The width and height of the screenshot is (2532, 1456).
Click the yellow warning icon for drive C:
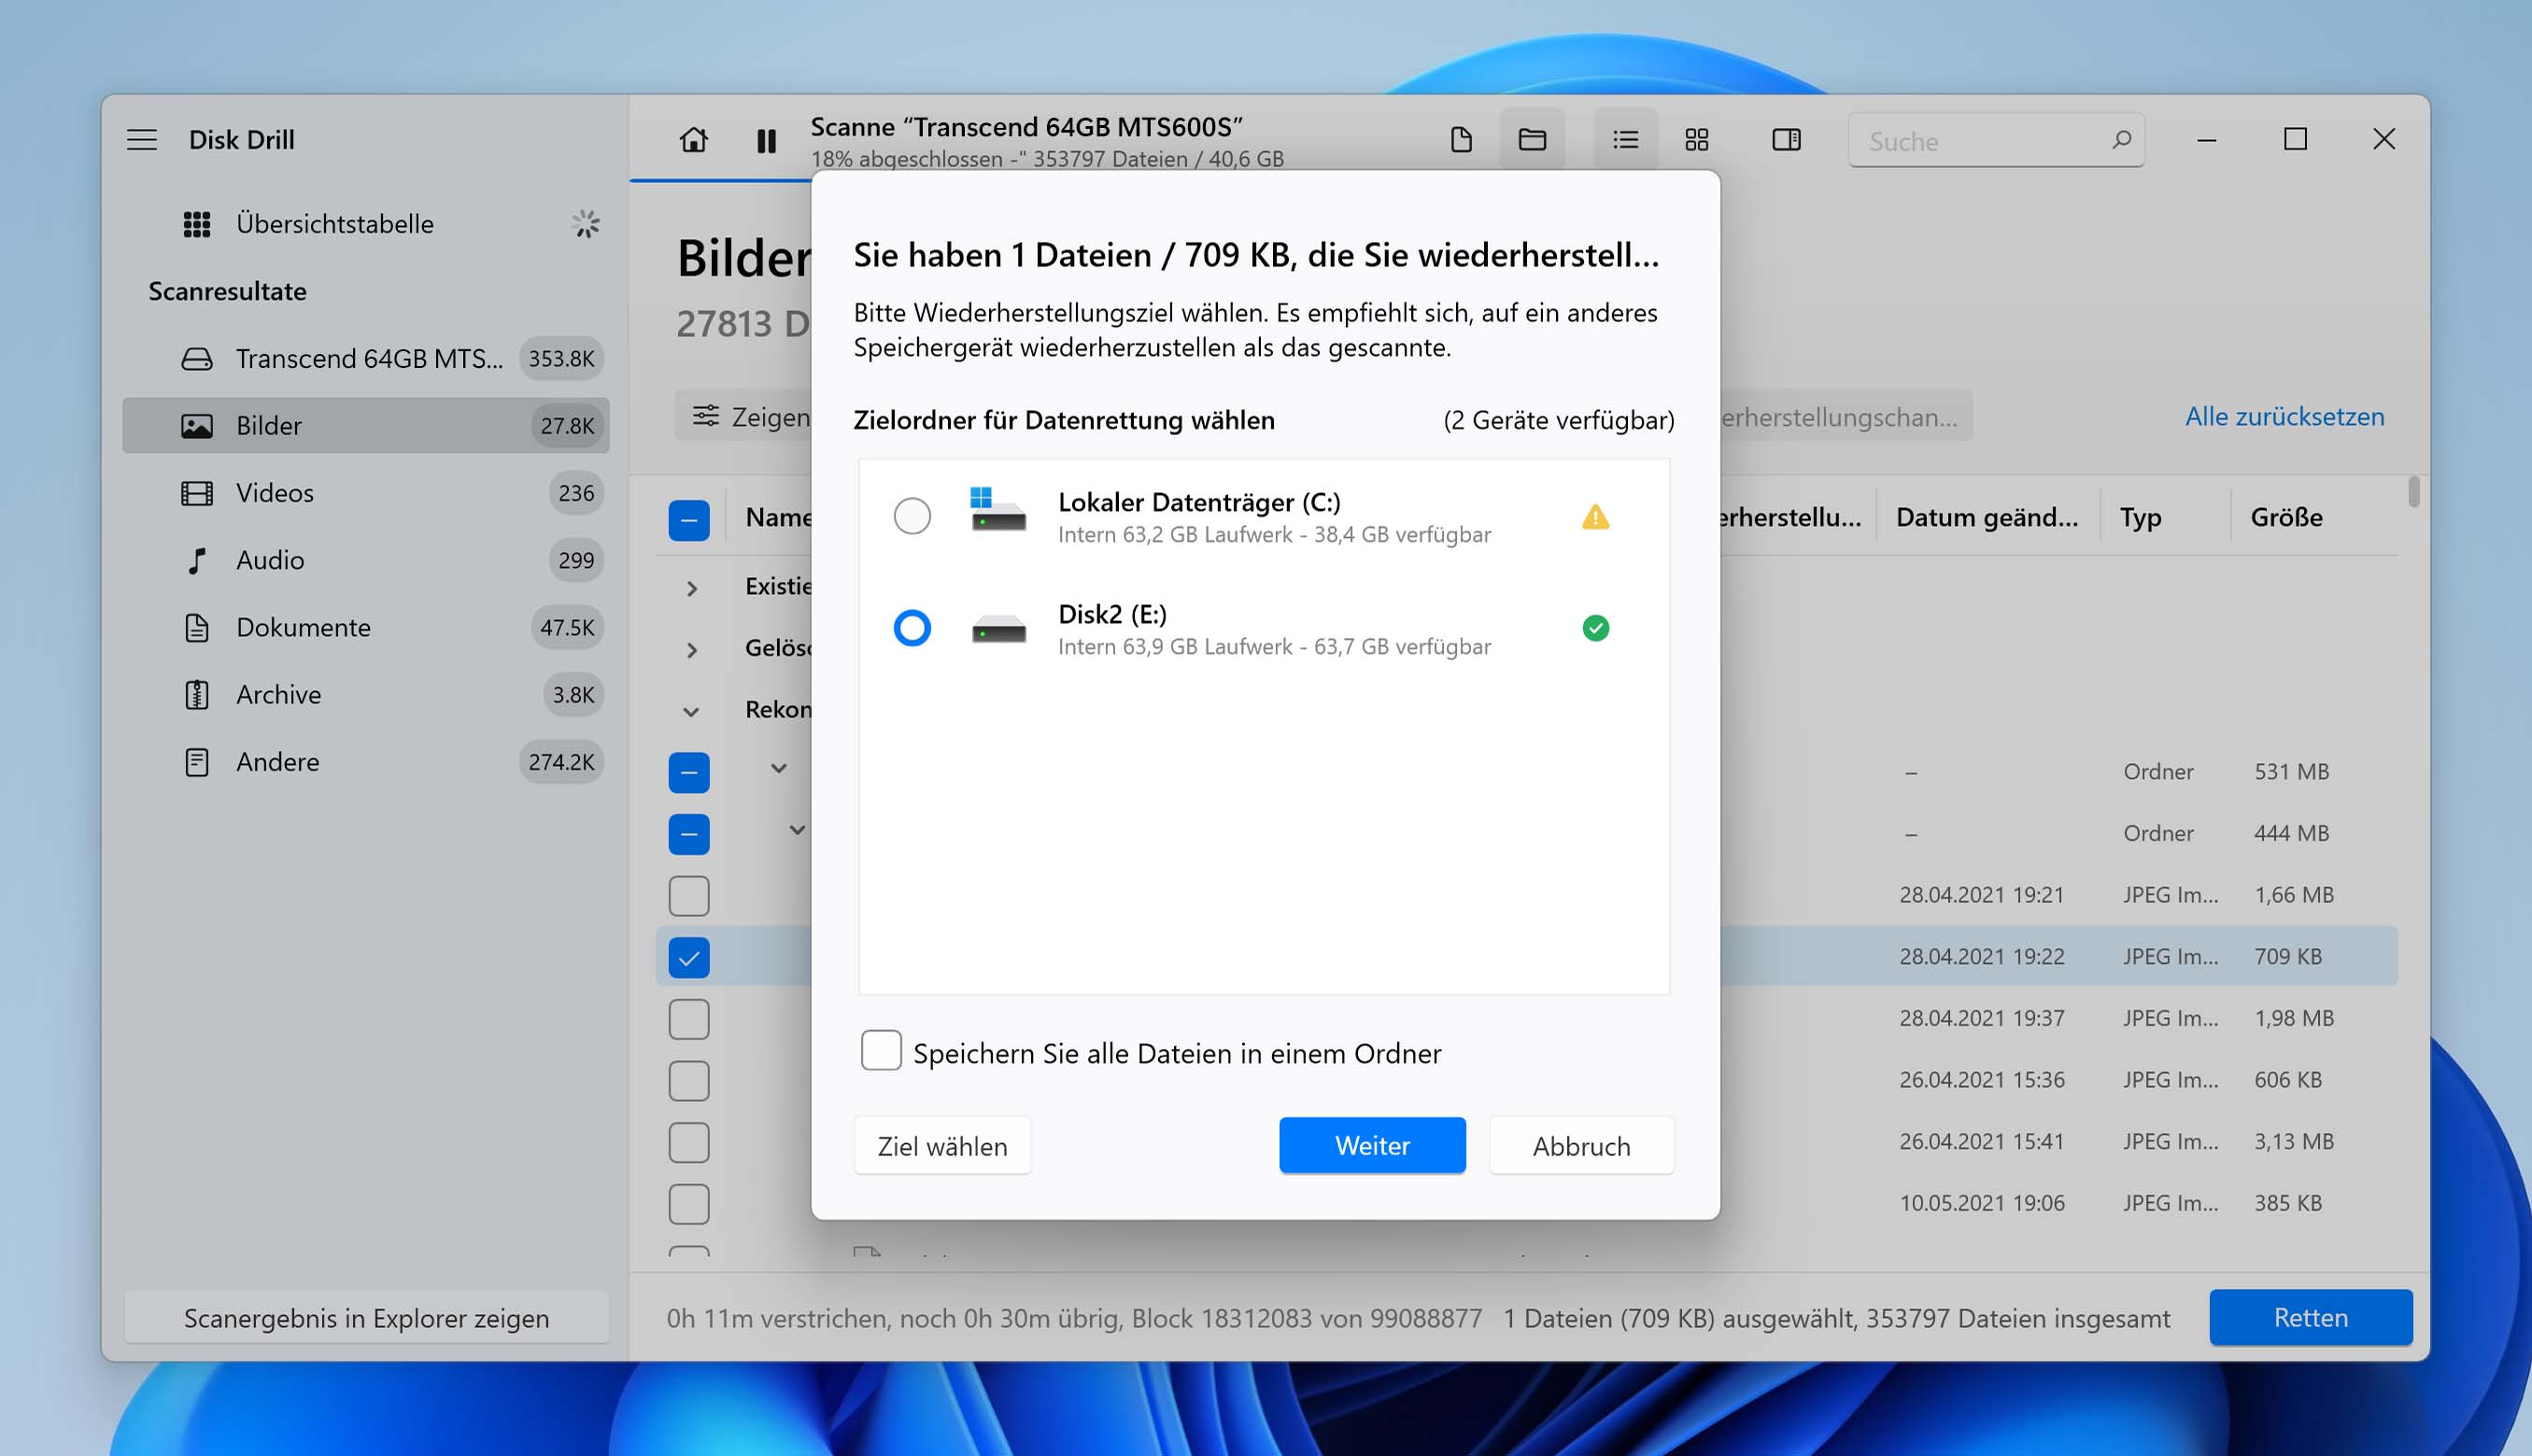click(x=1595, y=517)
